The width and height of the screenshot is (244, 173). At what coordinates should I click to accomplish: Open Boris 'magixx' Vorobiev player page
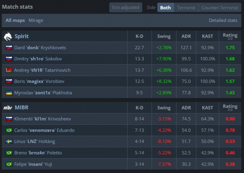pyautogui.click(x=39, y=81)
